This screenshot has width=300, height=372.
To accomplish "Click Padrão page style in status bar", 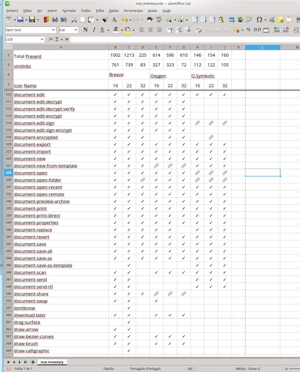I will point(109,369).
